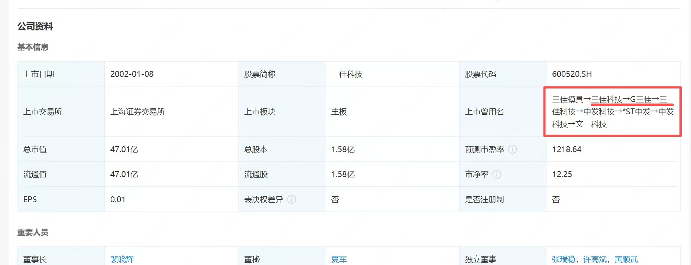Image resolution: width=691 pixels, height=265 pixels.
Task: Click the exchange value 上海证券交易所
Action: (137, 112)
